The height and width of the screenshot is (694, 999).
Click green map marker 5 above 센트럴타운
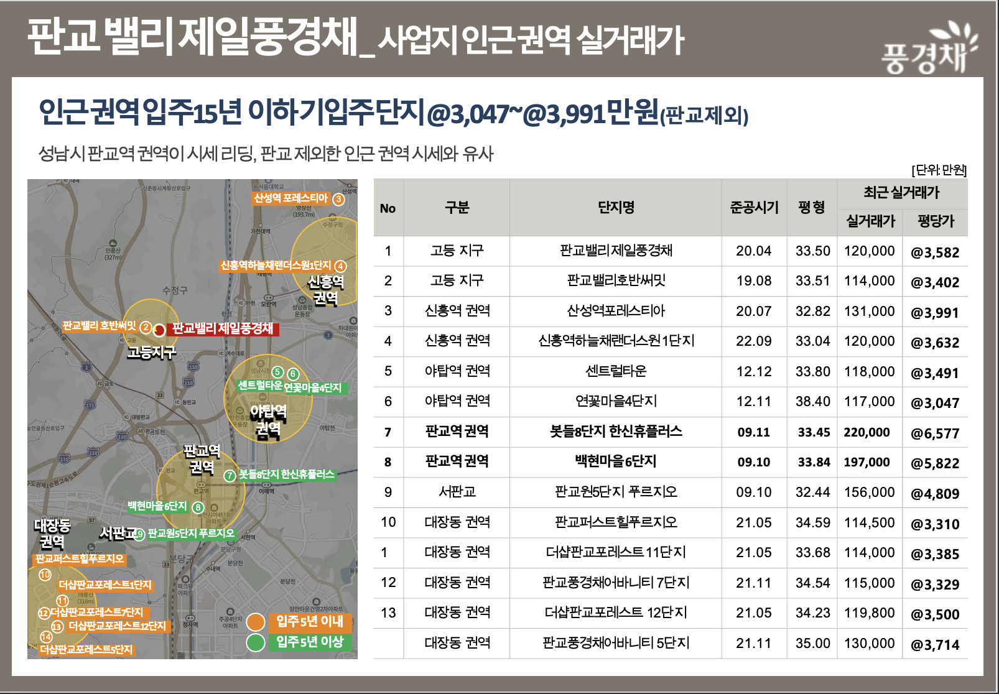click(x=277, y=372)
